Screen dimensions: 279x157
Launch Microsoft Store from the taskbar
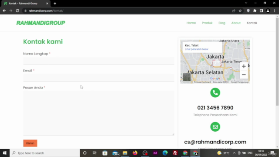click(105, 153)
